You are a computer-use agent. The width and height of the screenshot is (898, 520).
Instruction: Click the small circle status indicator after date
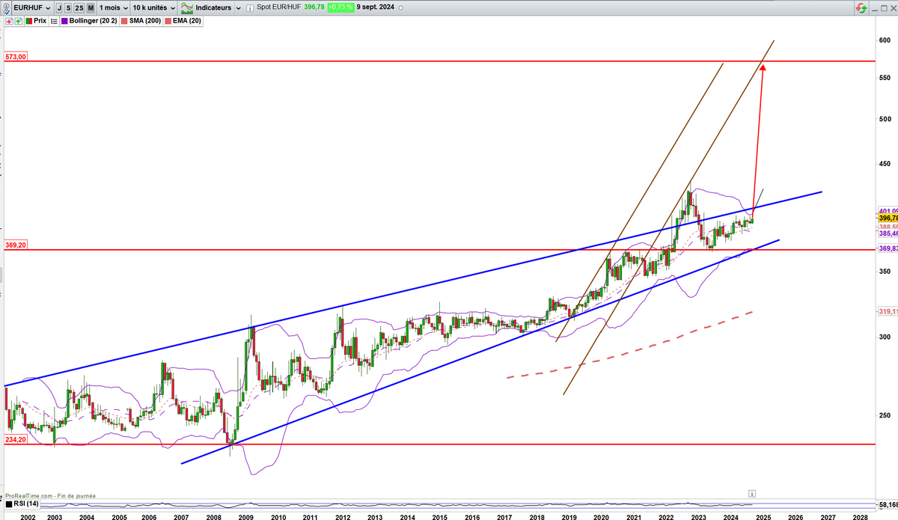(401, 7)
